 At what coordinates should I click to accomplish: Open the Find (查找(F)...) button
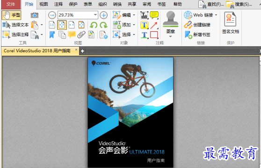211,4
